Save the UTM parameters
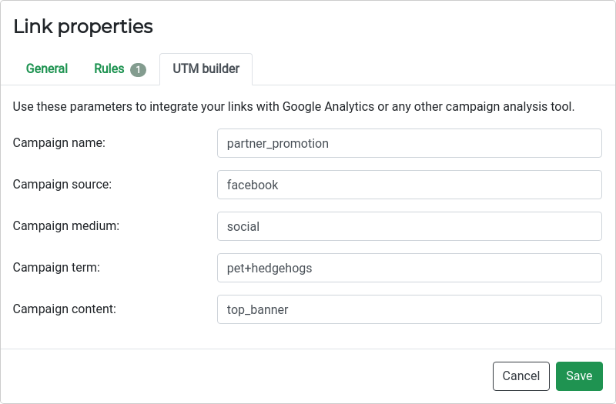 pos(579,376)
